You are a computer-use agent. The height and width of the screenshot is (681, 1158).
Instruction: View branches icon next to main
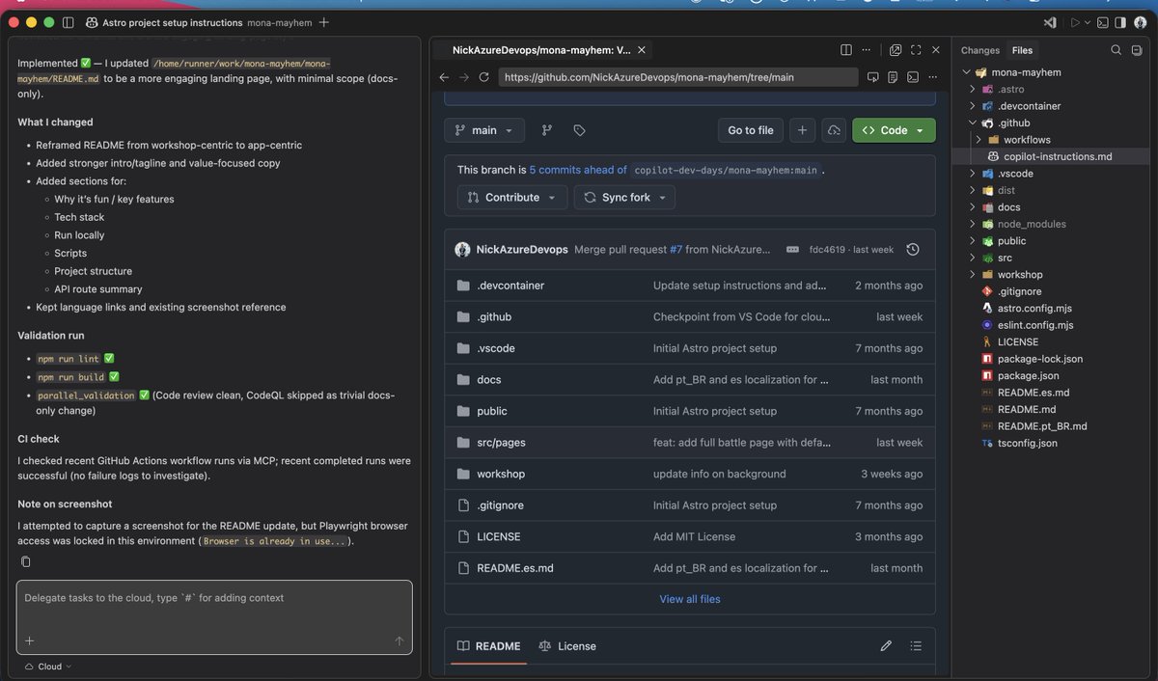pyautogui.click(x=547, y=130)
